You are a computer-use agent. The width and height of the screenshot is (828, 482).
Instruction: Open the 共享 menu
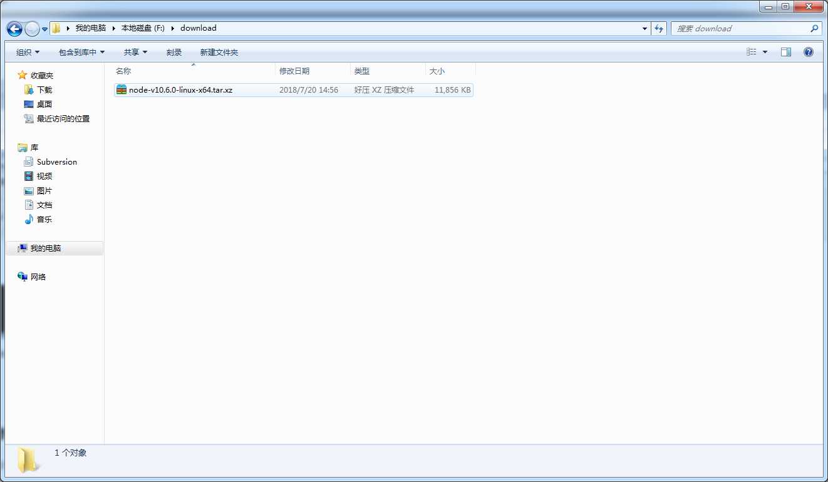click(135, 53)
